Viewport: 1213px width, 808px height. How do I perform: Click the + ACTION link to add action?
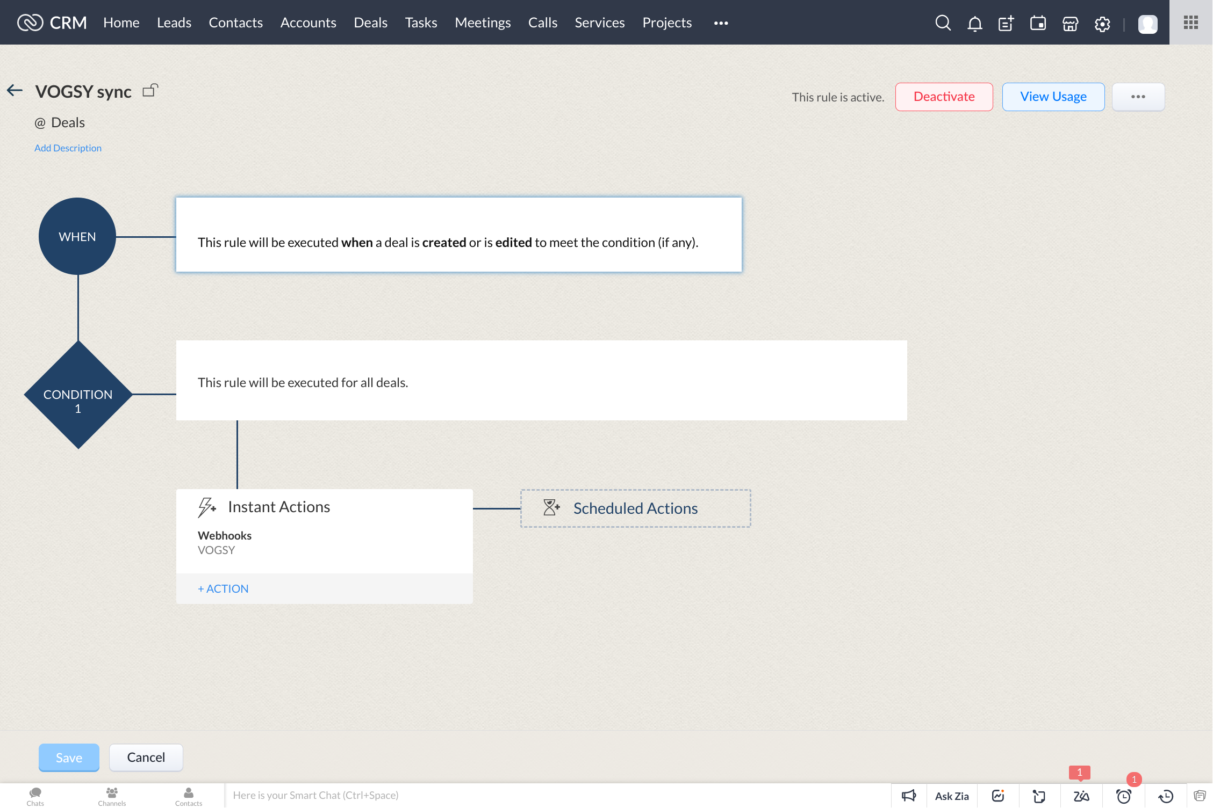(x=223, y=588)
